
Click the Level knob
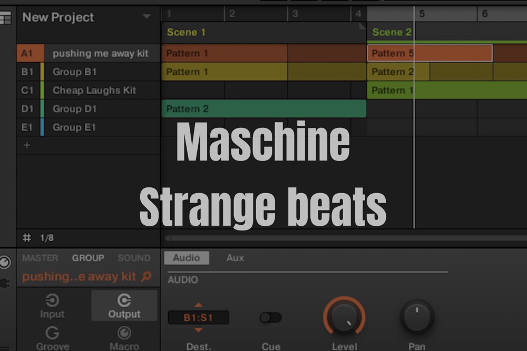pyautogui.click(x=344, y=317)
